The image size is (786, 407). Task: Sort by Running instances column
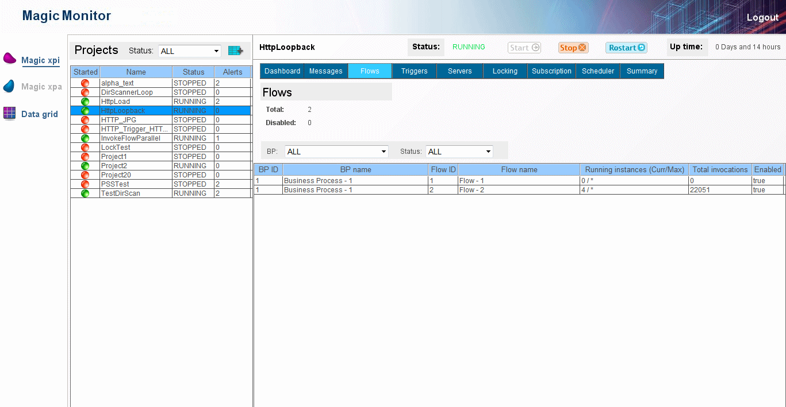click(x=635, y=169)
